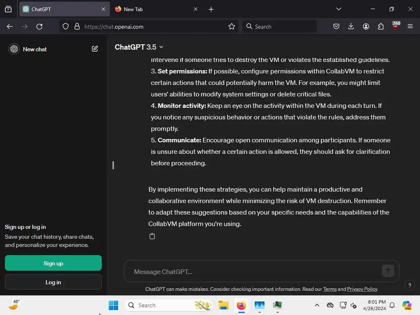420x315 pixels.
Task: Click the sidebar collapse handle
Action: point(113,165)
